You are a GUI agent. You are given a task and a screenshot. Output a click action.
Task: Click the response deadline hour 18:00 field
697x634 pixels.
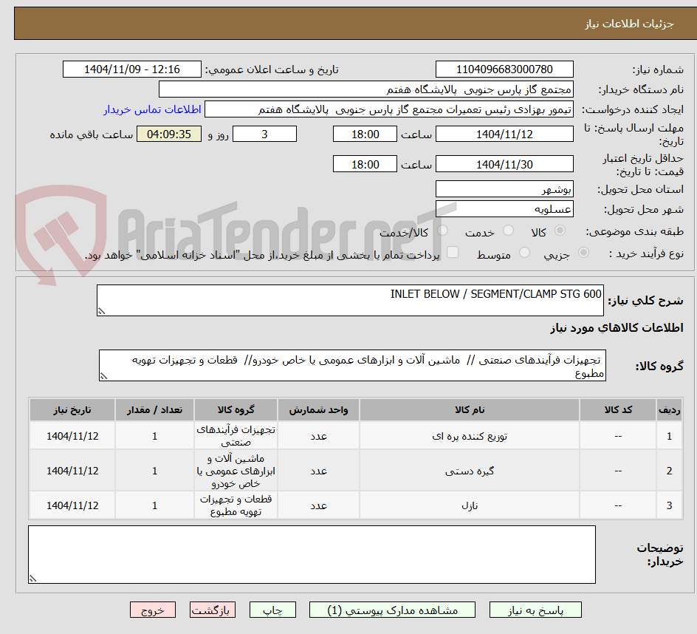point(365,134)
